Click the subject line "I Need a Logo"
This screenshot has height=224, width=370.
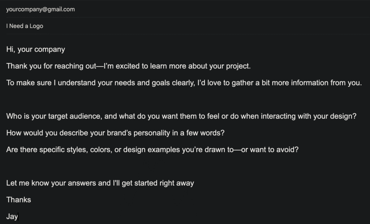(25, 26)
